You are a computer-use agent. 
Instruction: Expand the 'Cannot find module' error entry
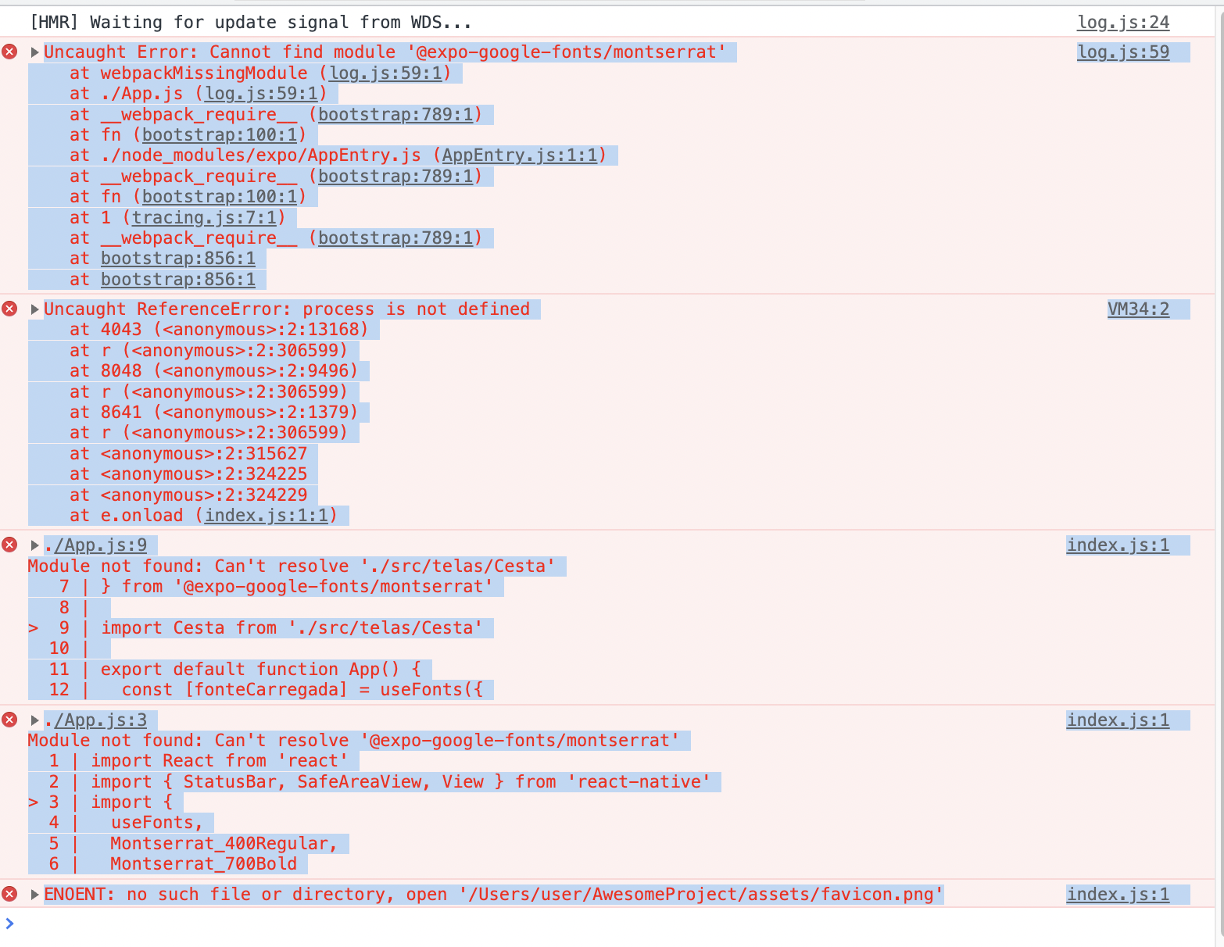point(34,52)
